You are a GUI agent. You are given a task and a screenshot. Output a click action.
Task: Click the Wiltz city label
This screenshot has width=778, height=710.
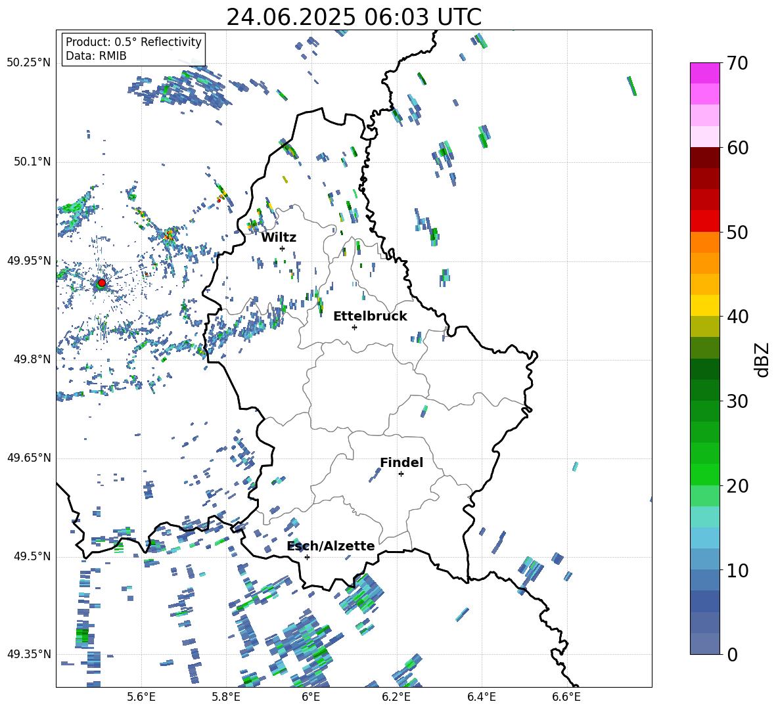tap(279, 238)
